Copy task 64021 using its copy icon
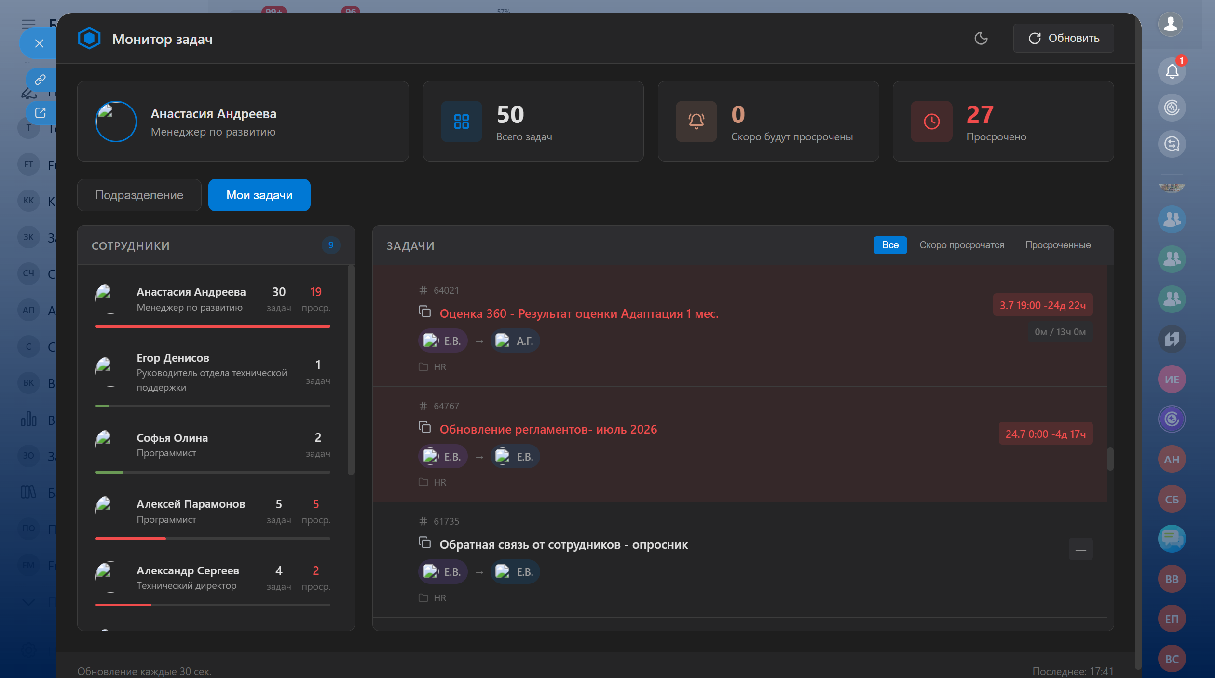This screenshot has width=1215, height=678. pos(424,312)
